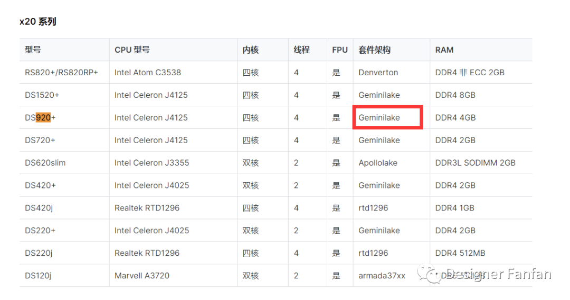The height and width of the screenshot is (300, 570).
Task: Click the "CPU 型号" column header
Action: click(x=132, y=50)
